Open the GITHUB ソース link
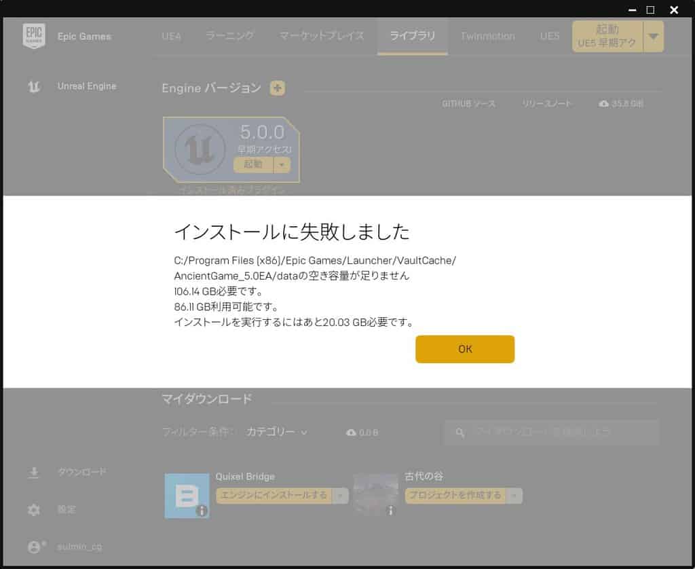 468,104
